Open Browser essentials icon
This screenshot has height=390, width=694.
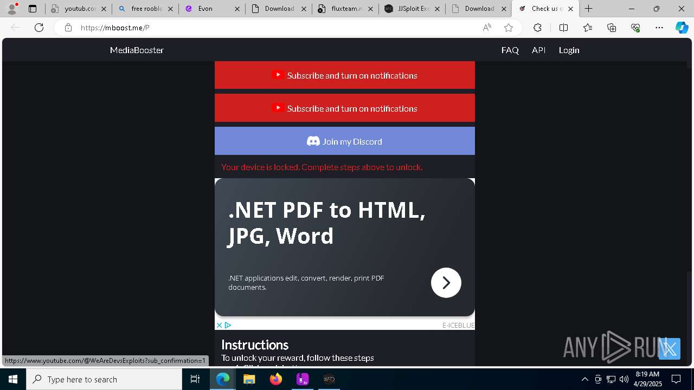[x=635, y=28]
